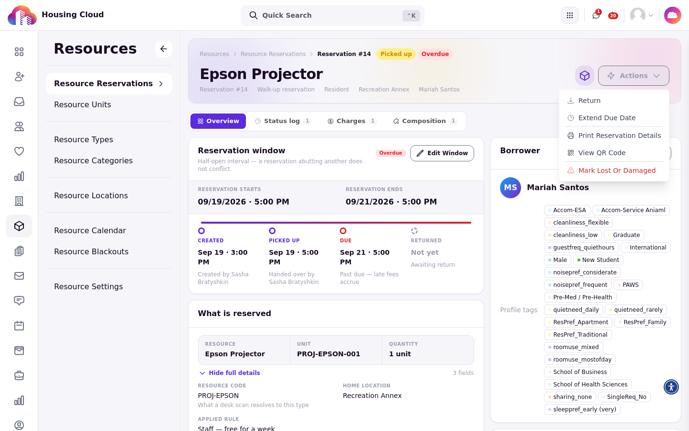Click the MS borrower avatar

511,188
